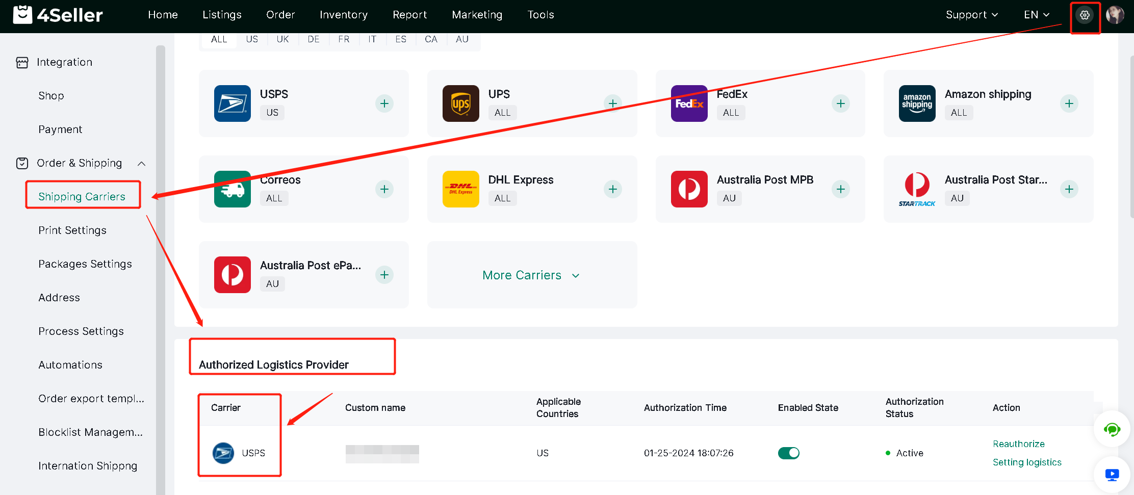This screenshot has width=1134, height=495.
Task: Open the green live chat bubble
Action: (1112, 430)
